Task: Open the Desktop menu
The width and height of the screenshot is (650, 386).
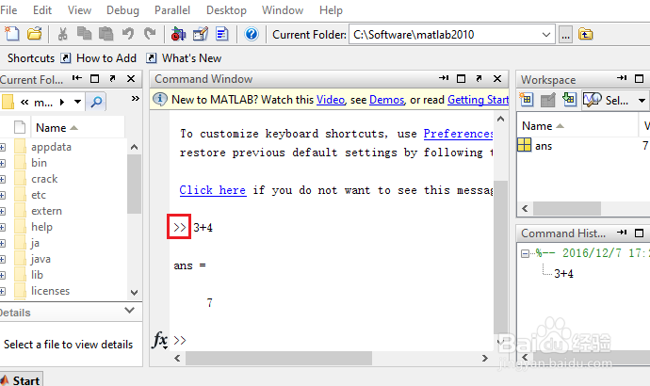Action: point(226,10)
